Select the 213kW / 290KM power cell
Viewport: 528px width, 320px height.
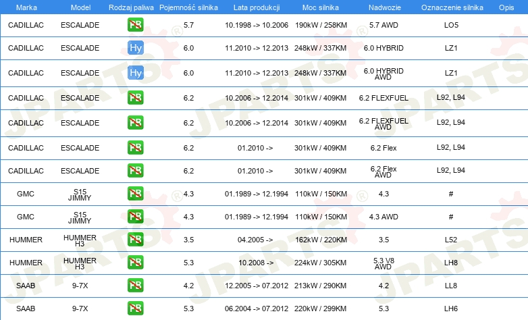(321, 286)
